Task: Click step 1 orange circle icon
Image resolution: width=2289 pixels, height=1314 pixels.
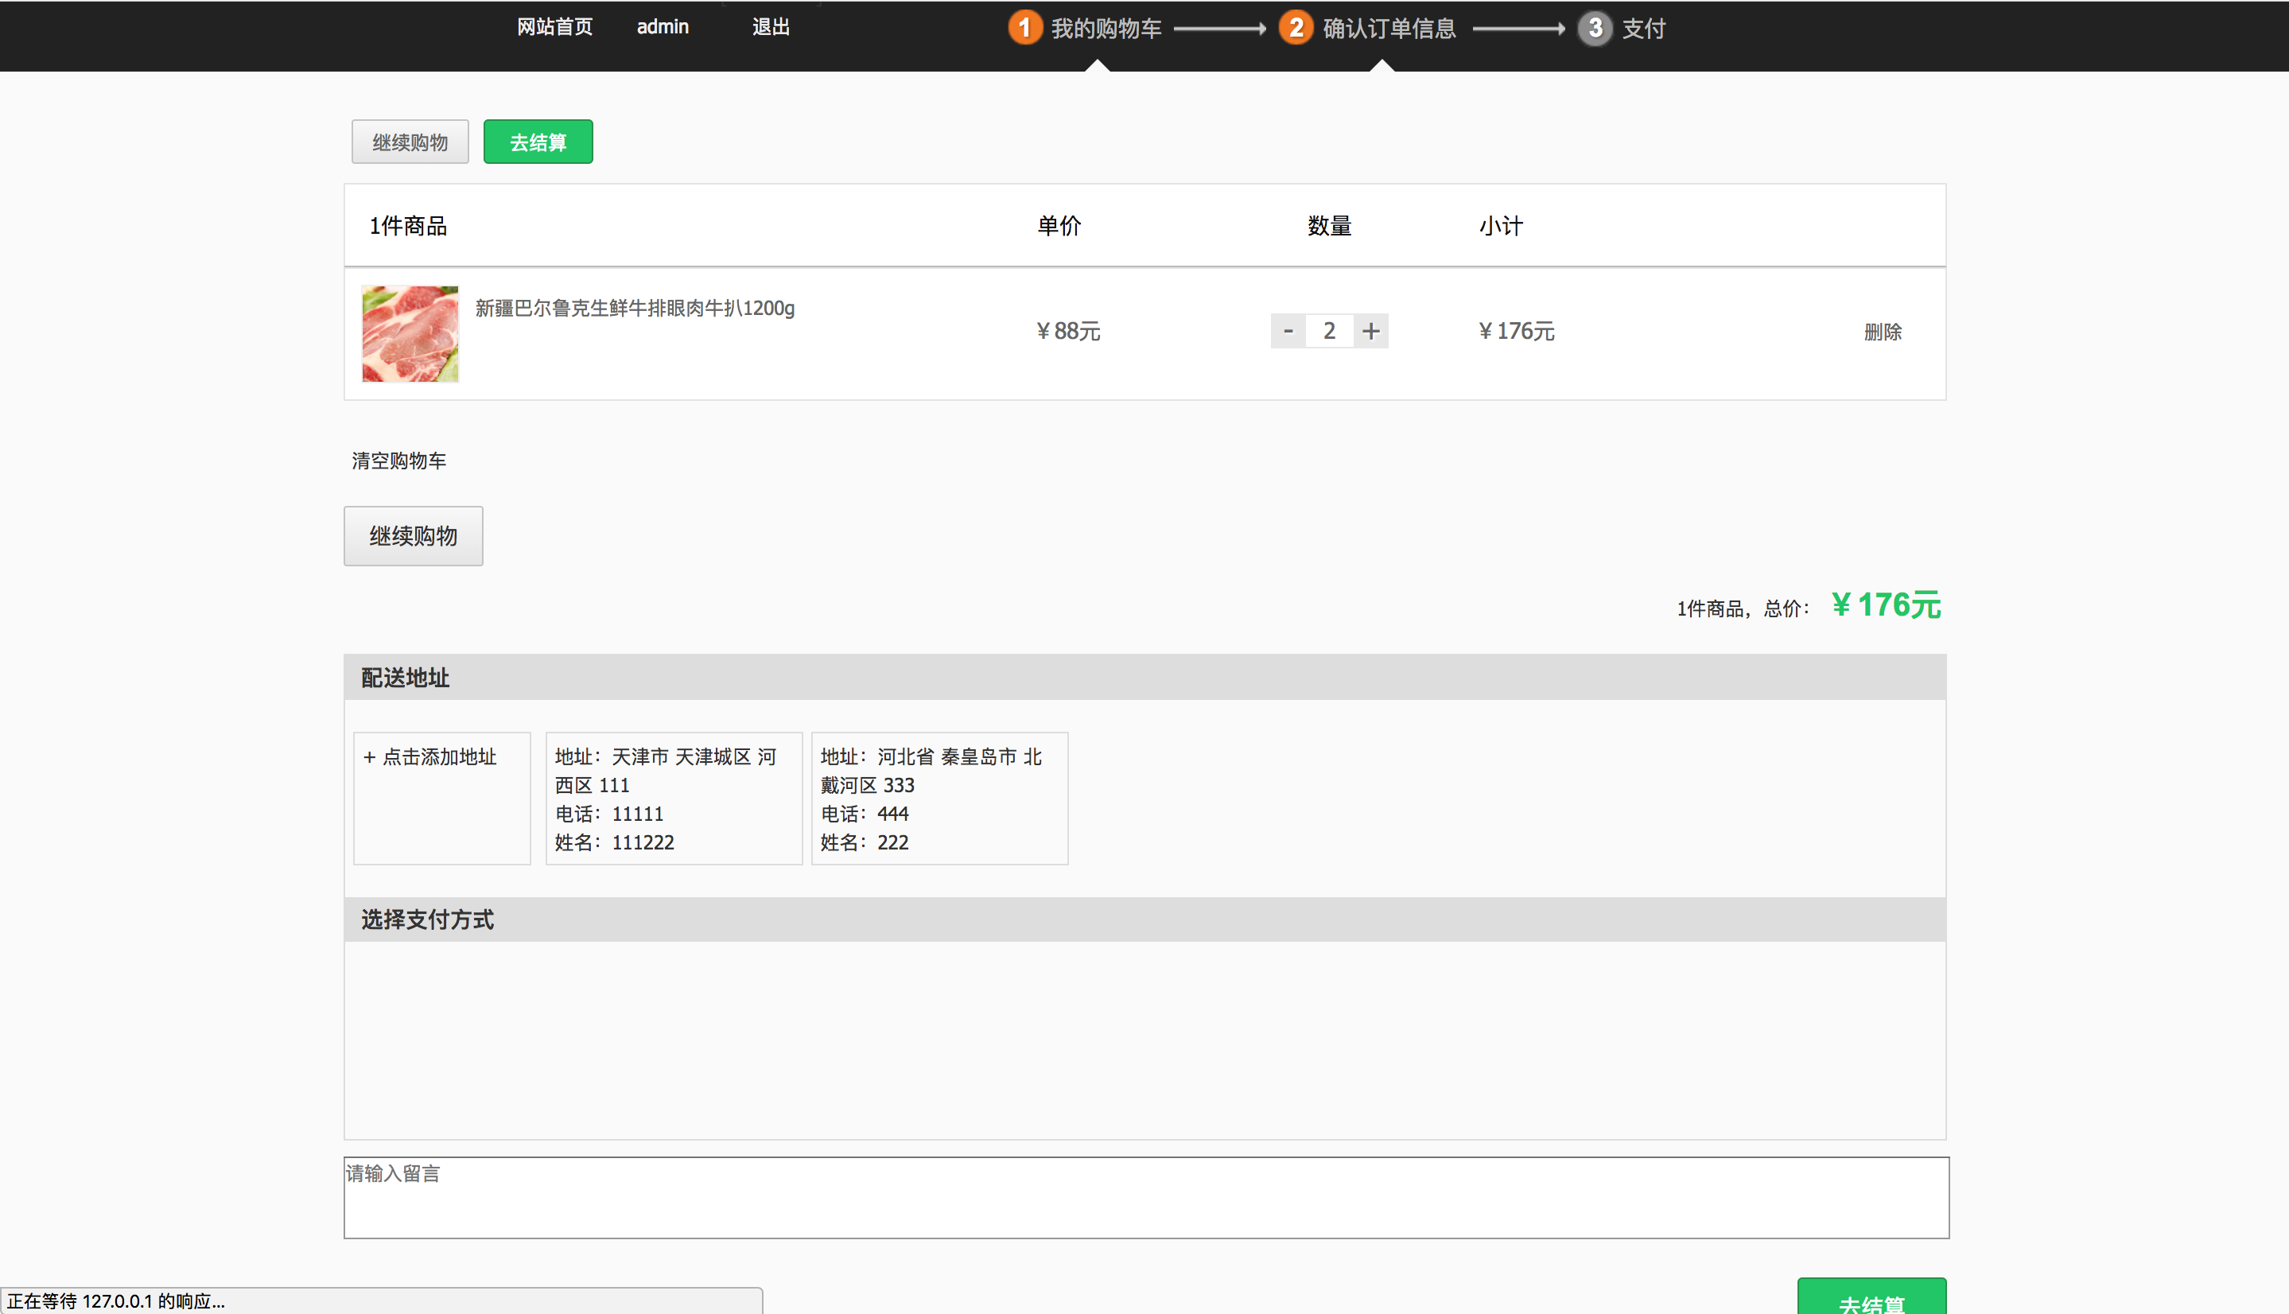Action: coord(1024,28)
